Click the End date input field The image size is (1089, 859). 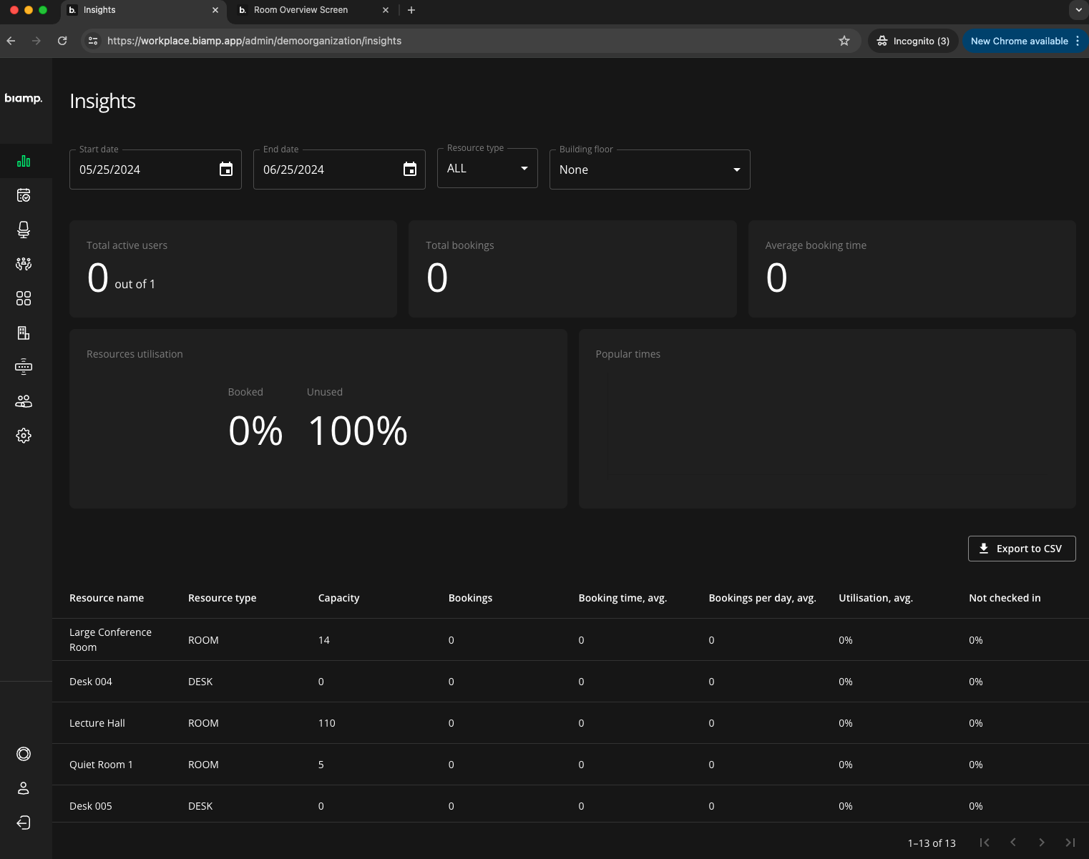(339, 170)
